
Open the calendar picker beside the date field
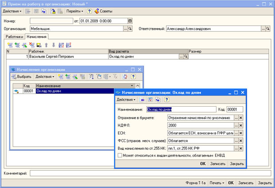(130, 21)
